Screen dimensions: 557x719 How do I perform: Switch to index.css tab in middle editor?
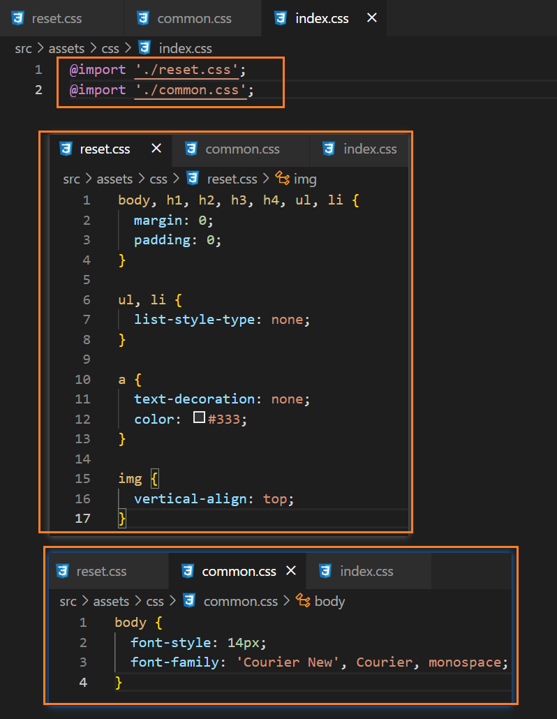(x=360, y=149)
